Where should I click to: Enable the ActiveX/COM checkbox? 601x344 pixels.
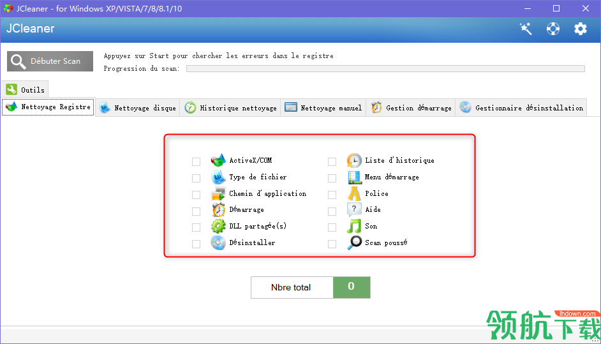[x=197, y=161]
